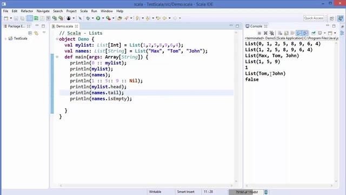This screenshot has height=195, width=346.
Task: Open the Refactor menu
Action: pos(27,11)
